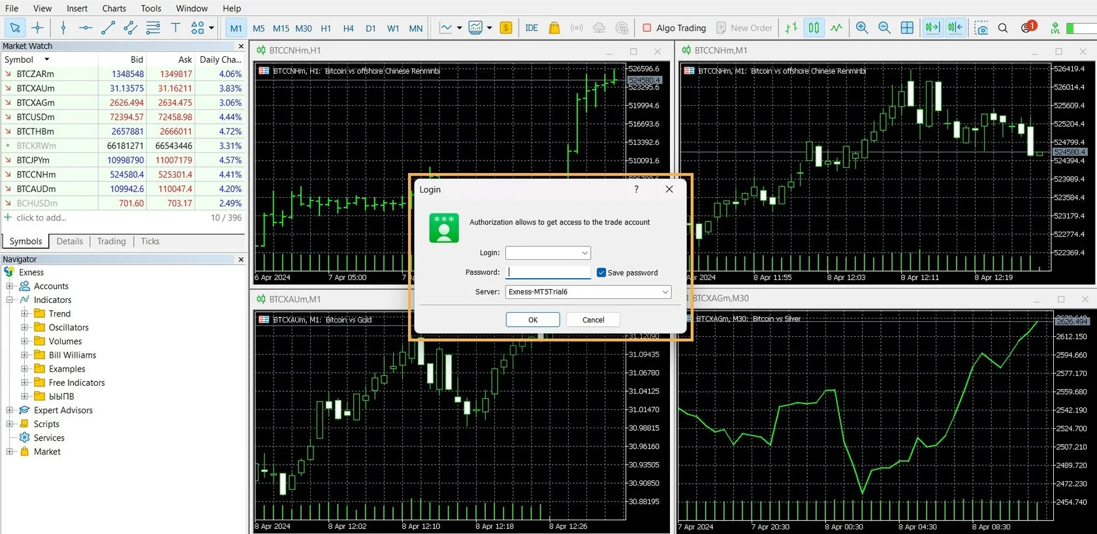Collapse the Indicators node in Navigator
Viewport: 1097px width, 534px height.
(x=10, y=300)
